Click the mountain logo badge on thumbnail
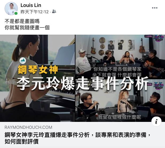Image resolution: width=165 pixels, height=148 pixels. (23, 61)
